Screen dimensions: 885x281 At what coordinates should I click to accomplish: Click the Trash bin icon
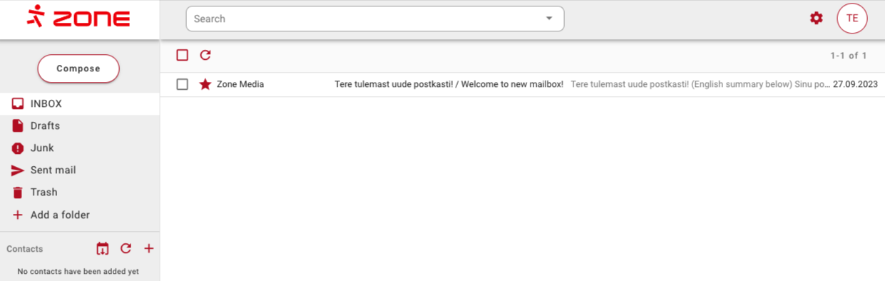[x=18, y=193]
